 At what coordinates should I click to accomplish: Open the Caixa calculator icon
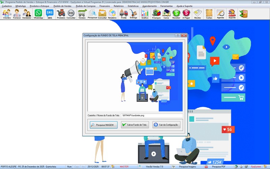[x=166, y=14]
